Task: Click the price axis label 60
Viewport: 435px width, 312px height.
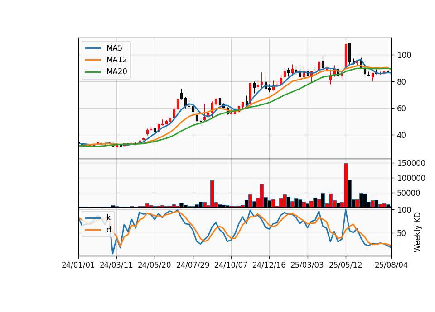Action: 402,109
